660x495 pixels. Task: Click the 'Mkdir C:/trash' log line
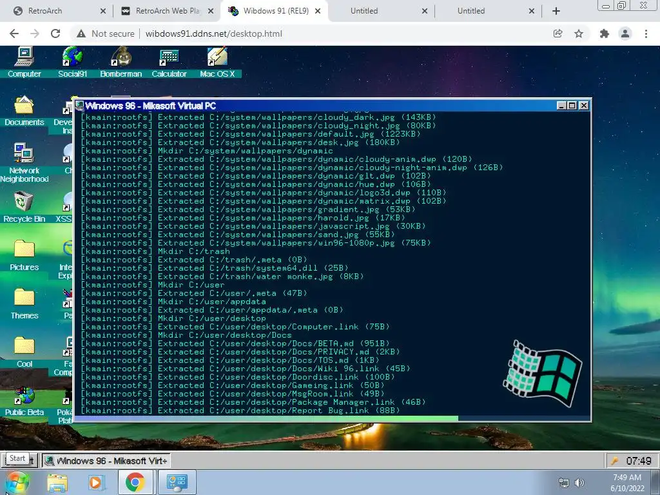[x=155, y=251]
